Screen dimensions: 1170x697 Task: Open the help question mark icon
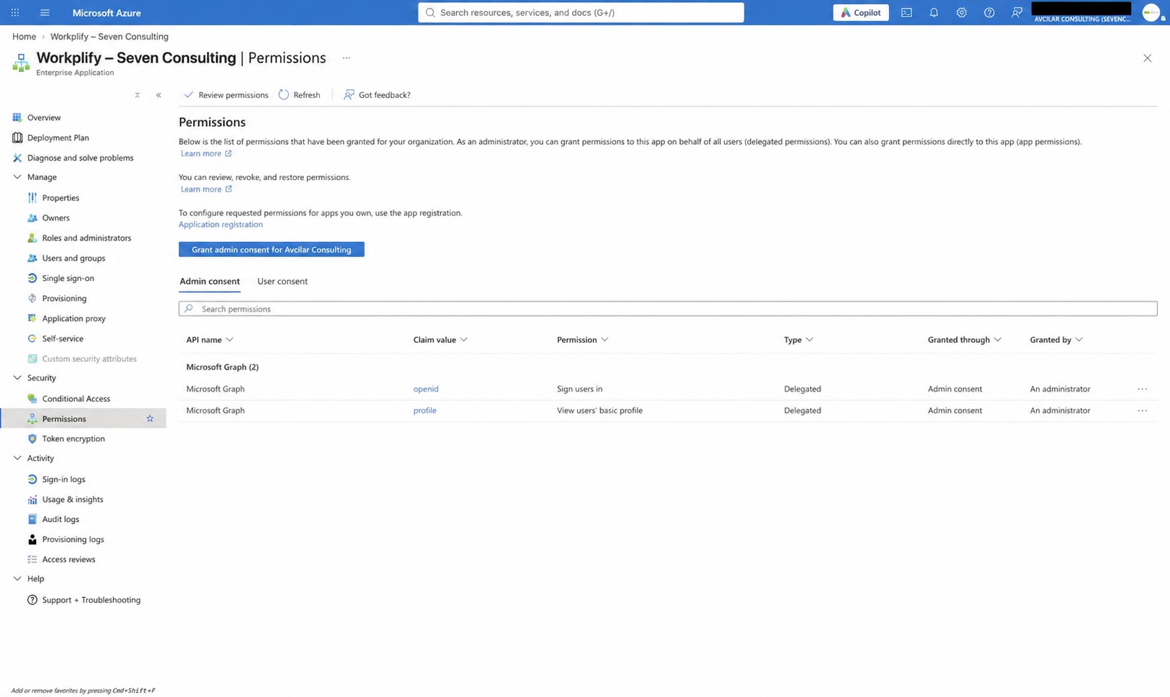(989, 12)
